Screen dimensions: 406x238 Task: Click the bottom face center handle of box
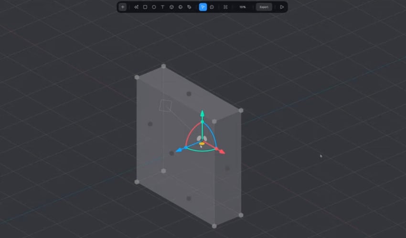[x=189, y=198]
